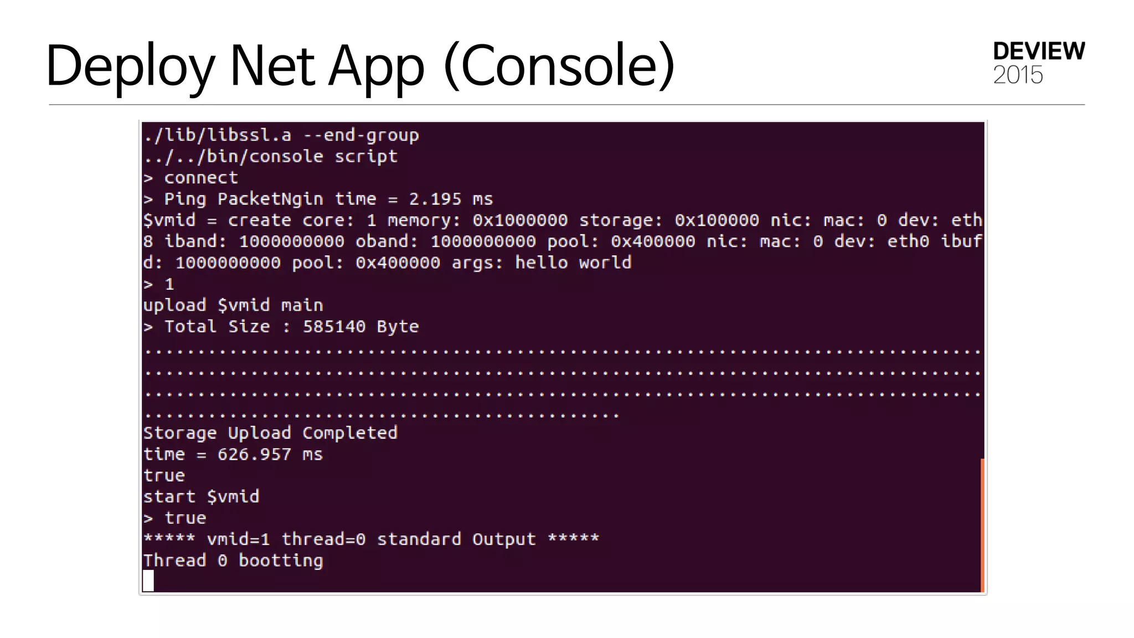Image resolution: width=1134 pixels, height=638 pixels.
Task: Click 'Storage Upload Completed' message
Action: pyautogui.click(x=270, y=433)
